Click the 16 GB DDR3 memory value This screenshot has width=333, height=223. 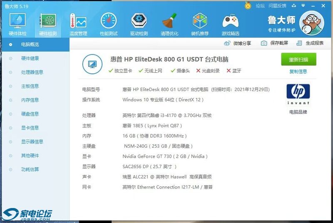pos(154,136)
